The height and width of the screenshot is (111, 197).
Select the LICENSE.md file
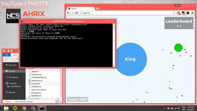point(36,87)
